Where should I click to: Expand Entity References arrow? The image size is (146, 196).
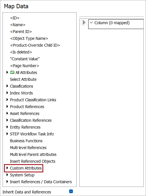coord(7,127)
